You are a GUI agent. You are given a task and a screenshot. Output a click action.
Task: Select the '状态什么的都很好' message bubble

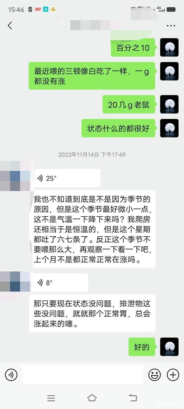pos(118,128)
